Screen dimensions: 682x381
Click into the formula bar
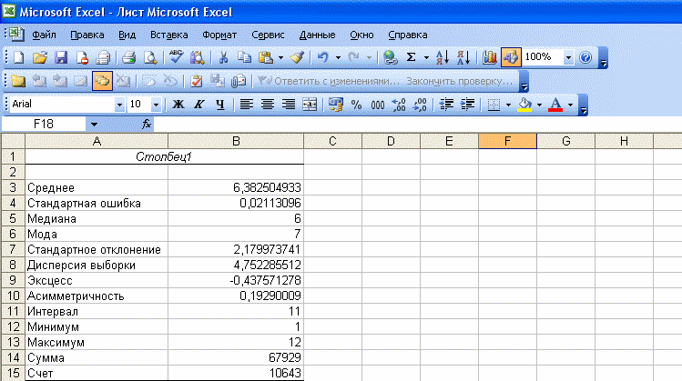click(418, 125)
